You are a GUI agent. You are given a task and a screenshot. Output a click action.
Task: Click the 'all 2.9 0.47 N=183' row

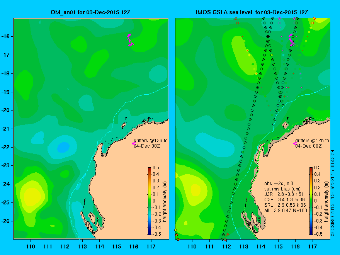[286, 210]
